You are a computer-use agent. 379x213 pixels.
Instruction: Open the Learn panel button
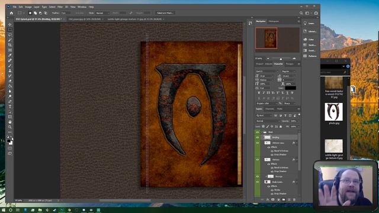point(310,23)
